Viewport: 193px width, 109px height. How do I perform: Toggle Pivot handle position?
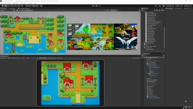point(28,6)
